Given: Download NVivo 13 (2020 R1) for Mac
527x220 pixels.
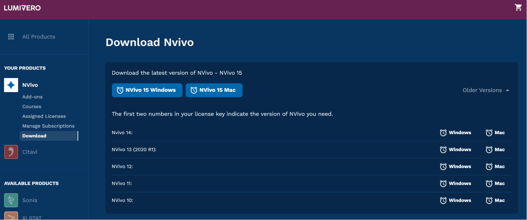Looking at the screenshot, I should pos(495,149).
